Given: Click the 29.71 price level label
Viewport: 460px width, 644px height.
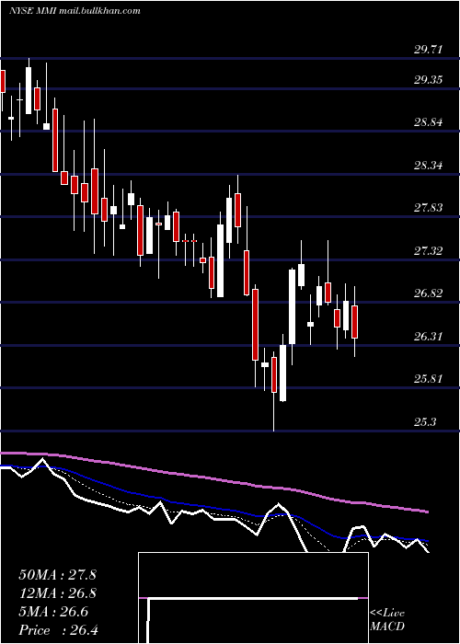Looking at the screenshot, I should point(429,50).
